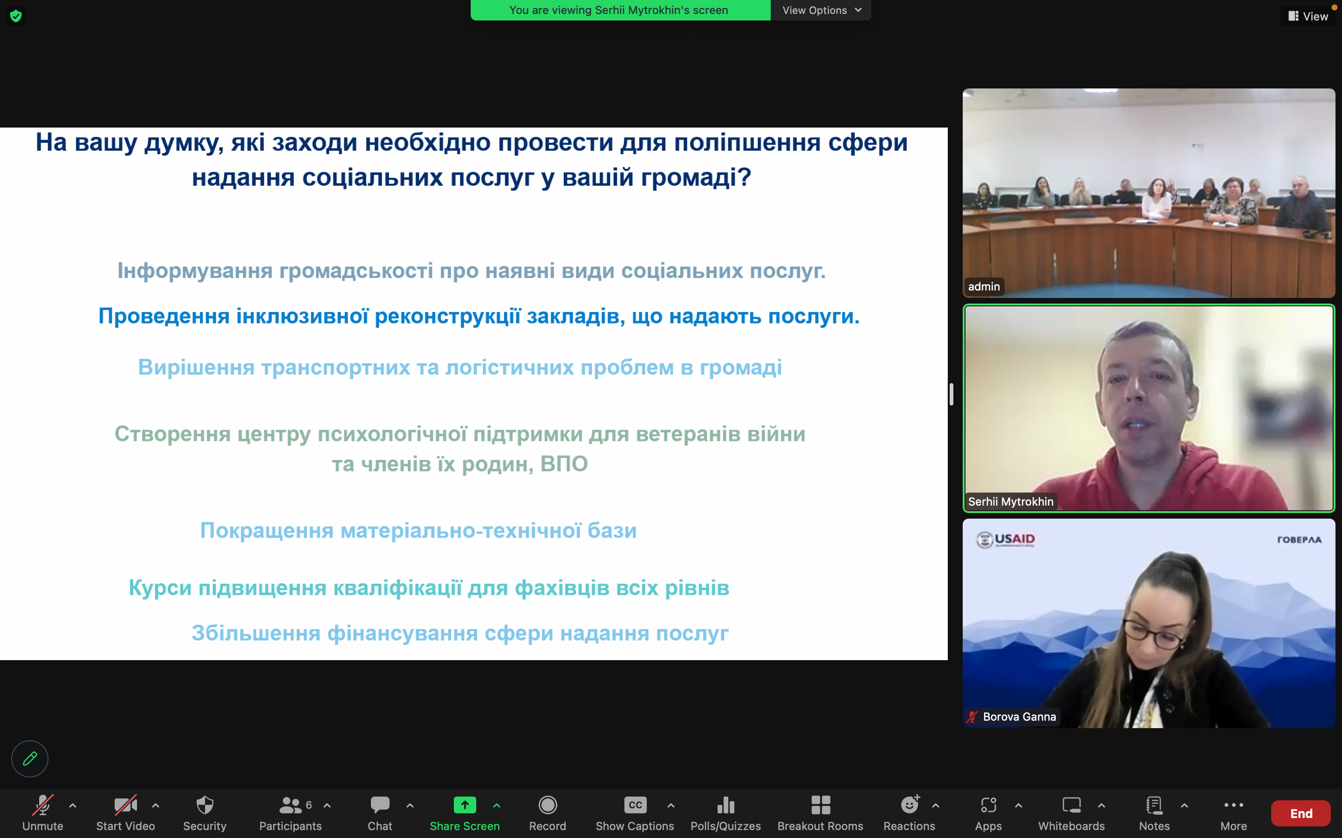
Task: Click 'Проведення інклюзивної реконструкції' slide line
Action: [x=479, y=316]
